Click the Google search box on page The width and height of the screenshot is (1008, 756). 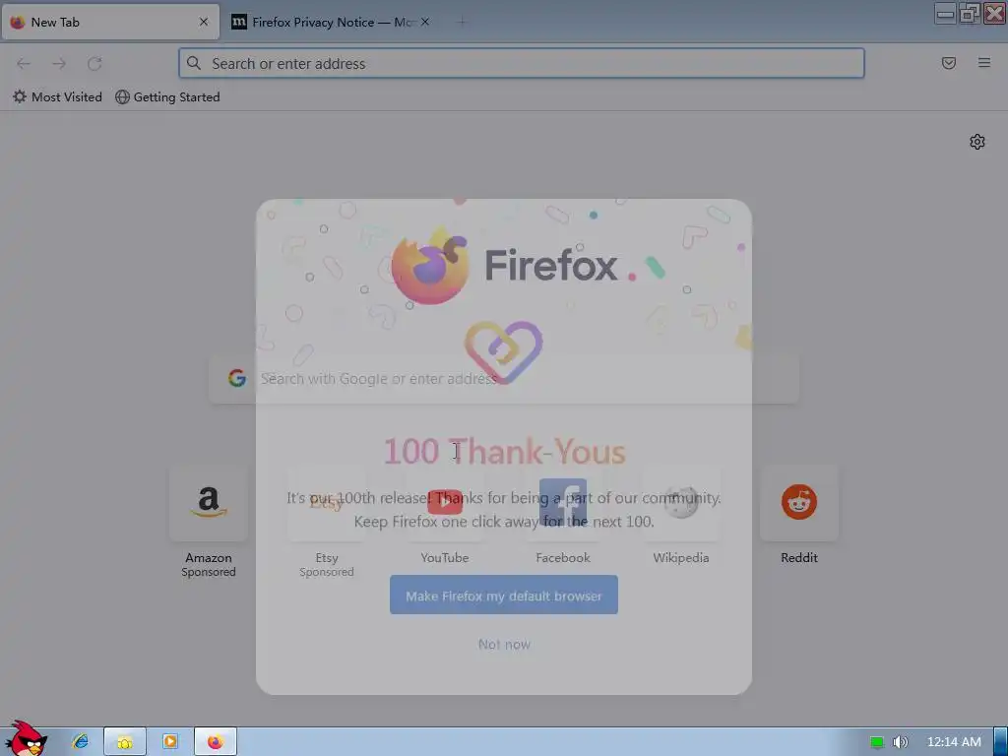504,379
